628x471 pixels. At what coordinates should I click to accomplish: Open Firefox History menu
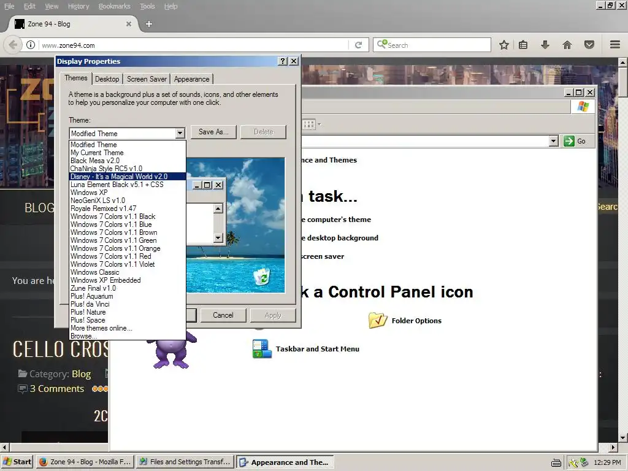click(78, 6)
